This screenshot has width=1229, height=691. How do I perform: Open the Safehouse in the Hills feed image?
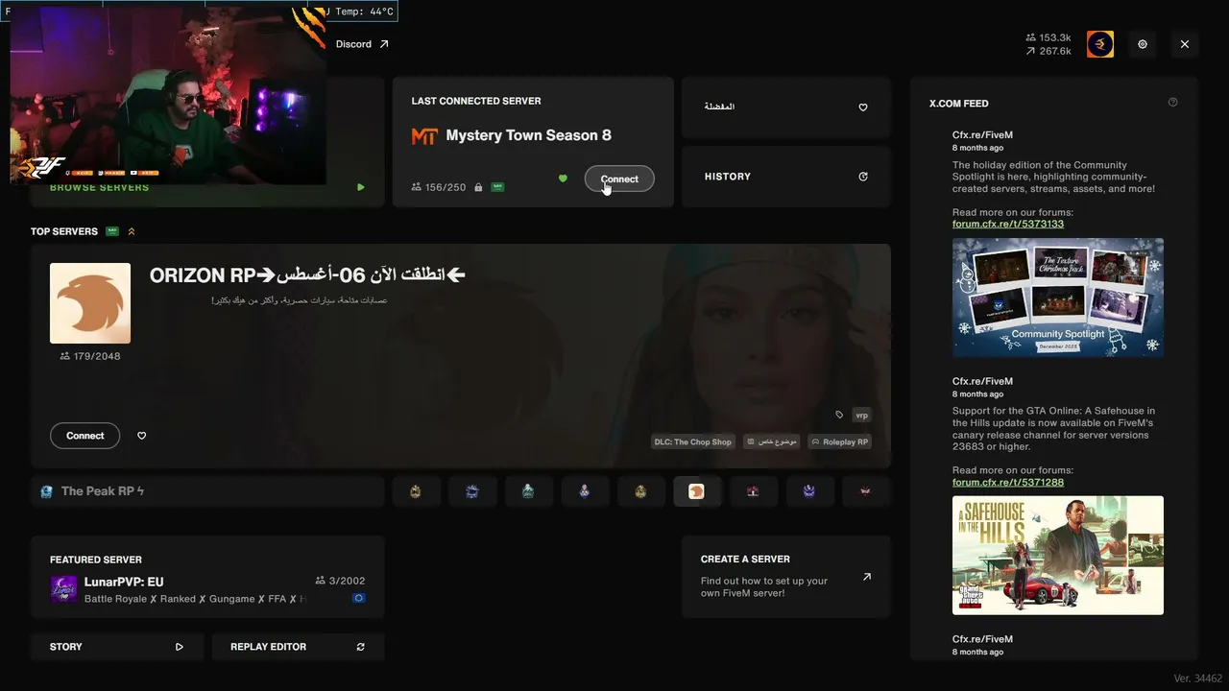[1058, 555]
